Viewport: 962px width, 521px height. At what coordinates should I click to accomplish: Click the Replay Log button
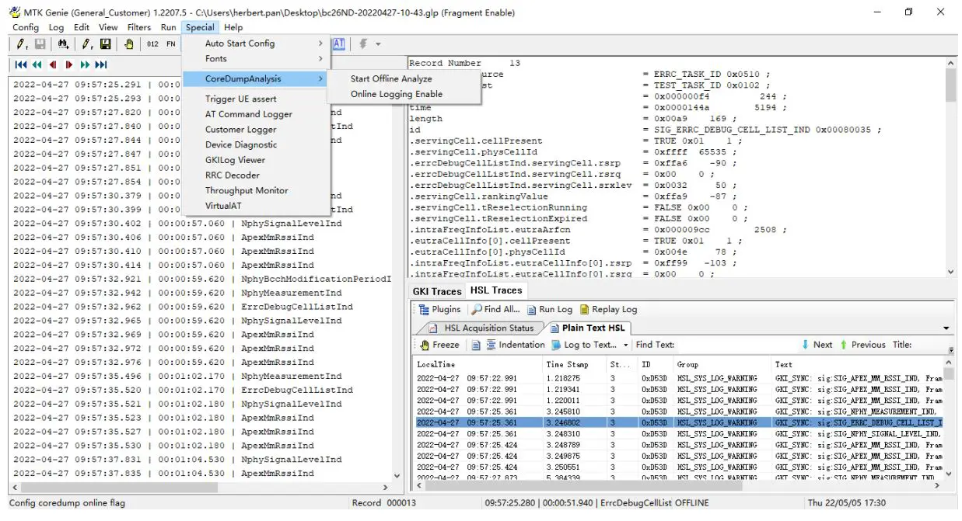pos(608,309)
